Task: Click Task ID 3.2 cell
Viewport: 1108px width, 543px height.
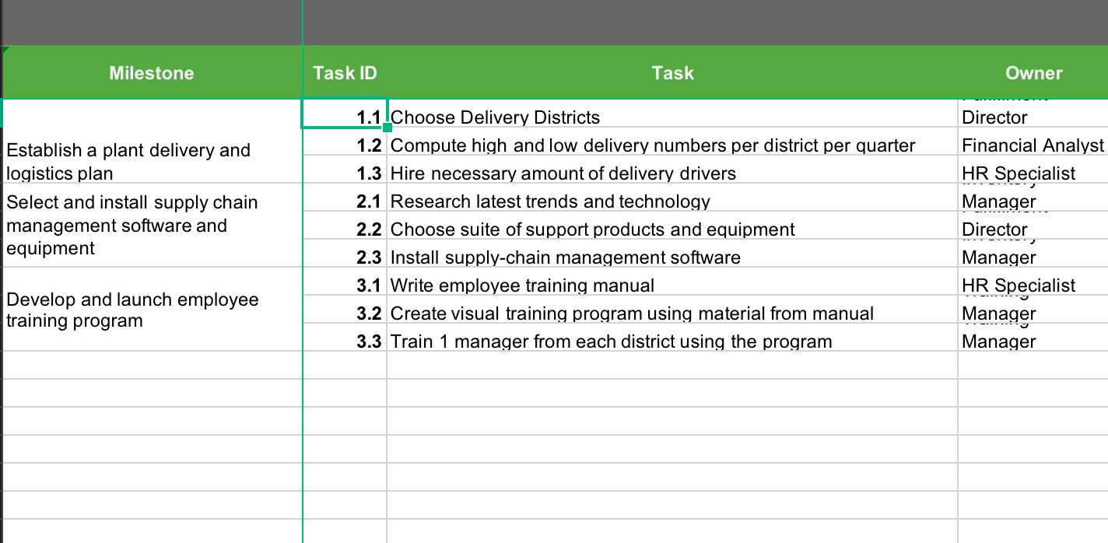Action: click(x=344, y=313)
